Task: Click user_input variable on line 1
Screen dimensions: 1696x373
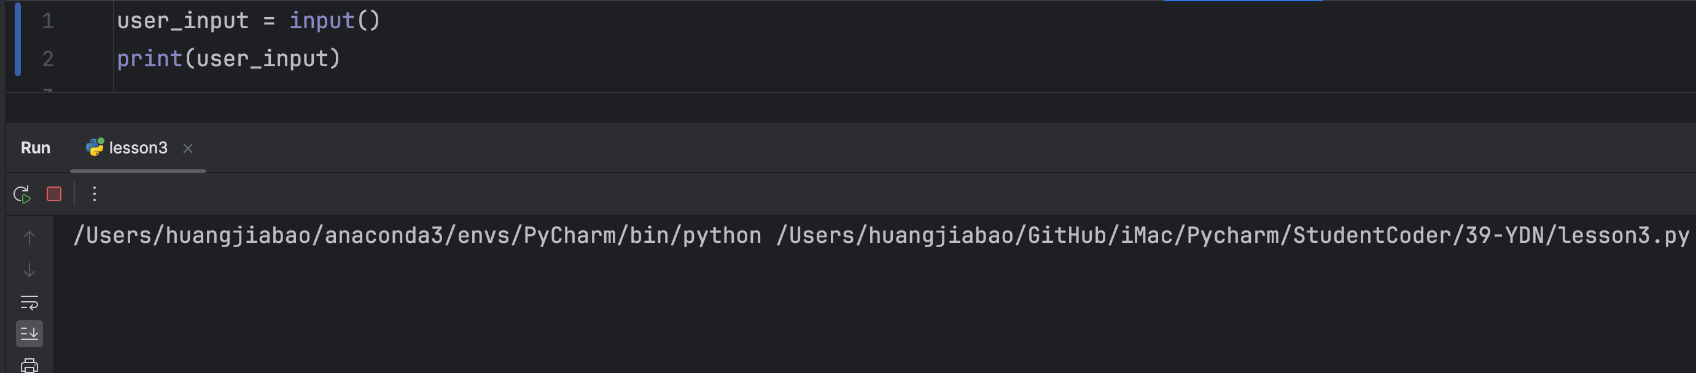Action: coord(183,21)
